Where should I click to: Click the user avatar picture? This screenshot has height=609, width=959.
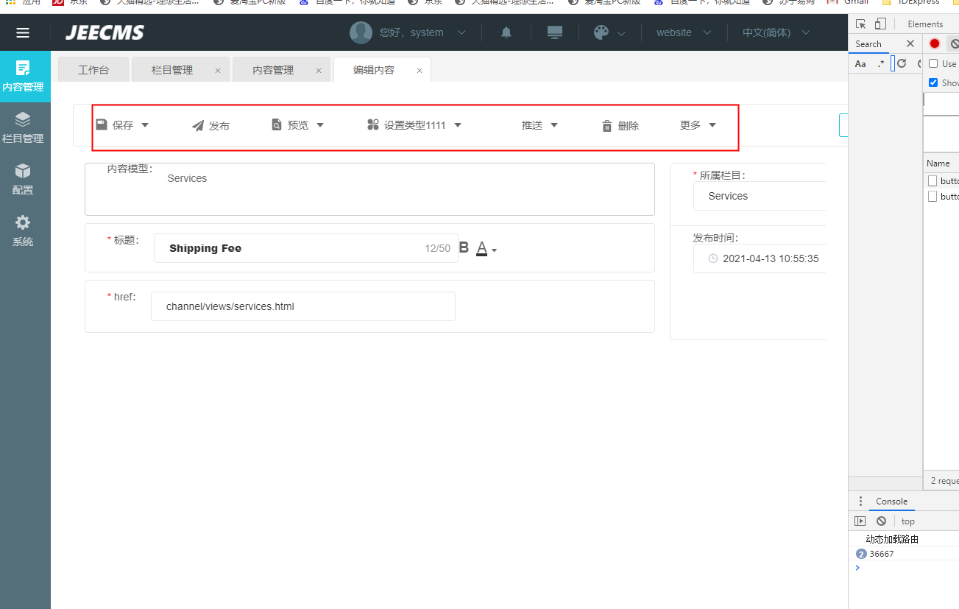point(361,32)
